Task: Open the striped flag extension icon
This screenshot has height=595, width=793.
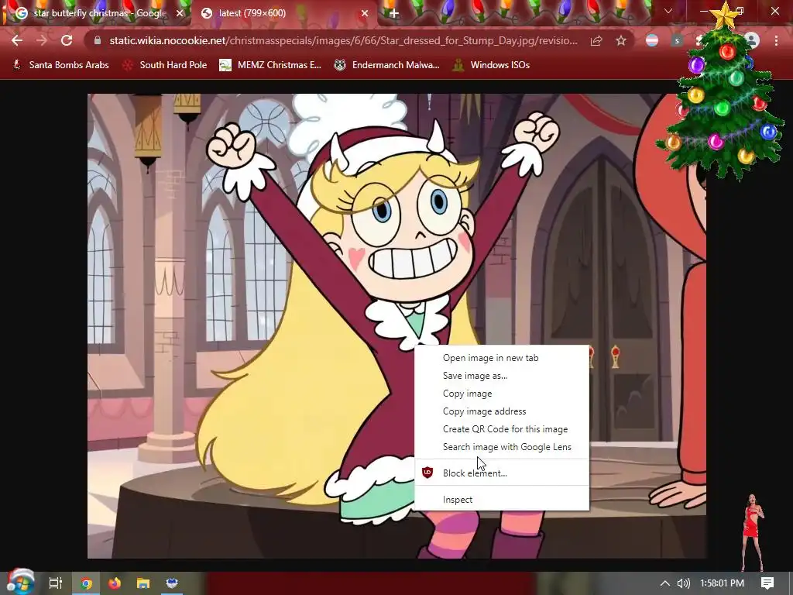Action: click(x=652, y=40)
